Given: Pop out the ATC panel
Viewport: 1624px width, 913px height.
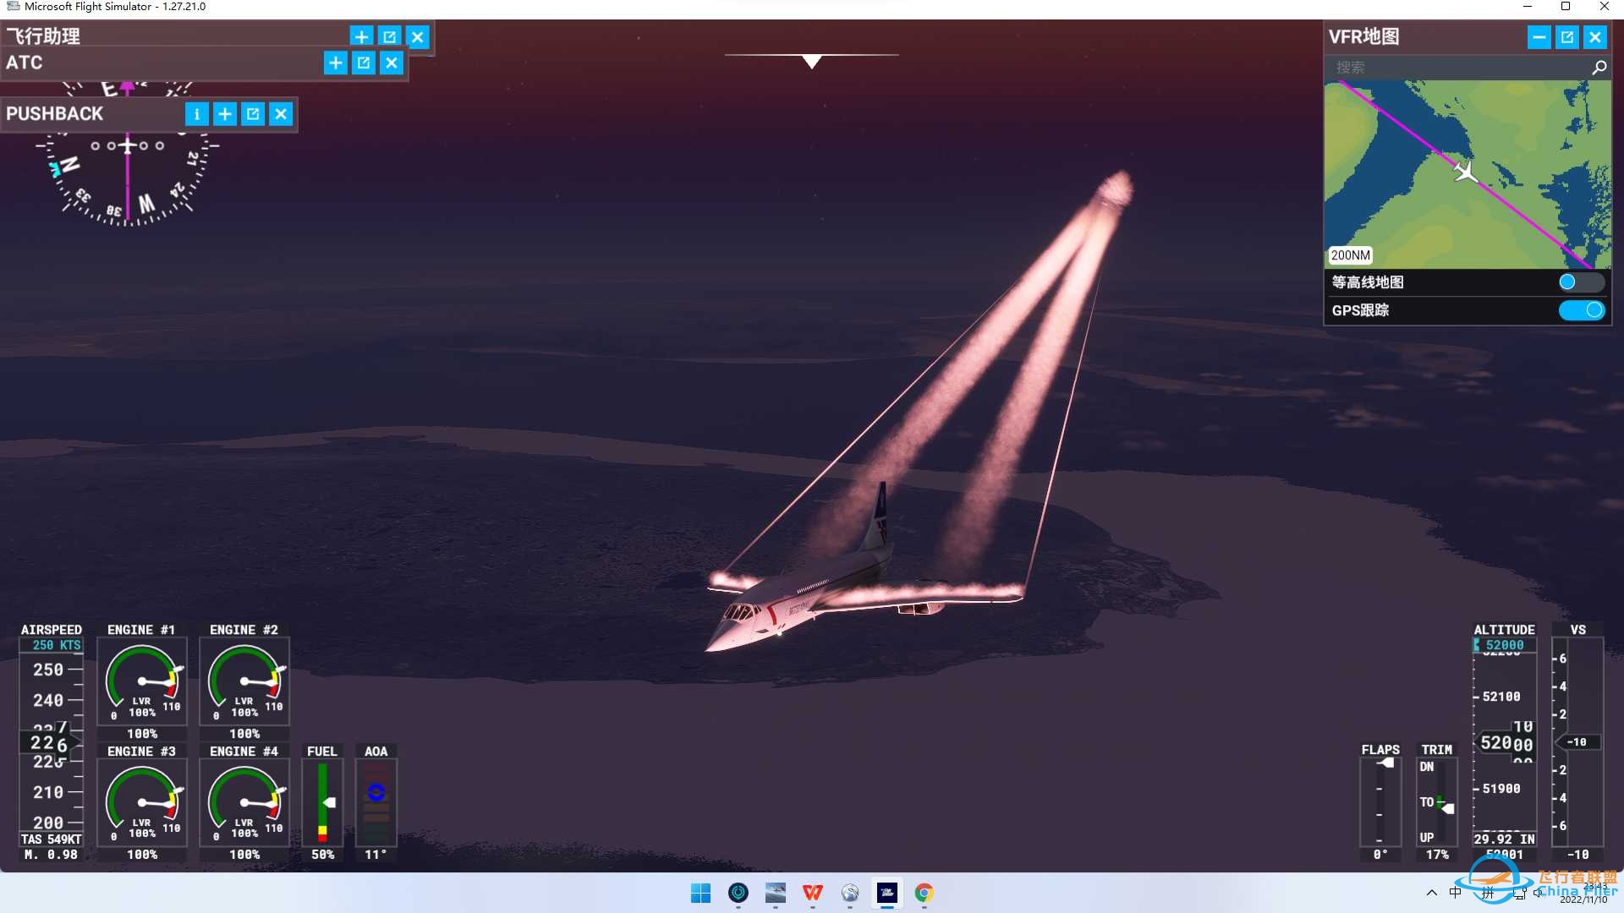Looking at the screenshot, I should tap(364, 63).
